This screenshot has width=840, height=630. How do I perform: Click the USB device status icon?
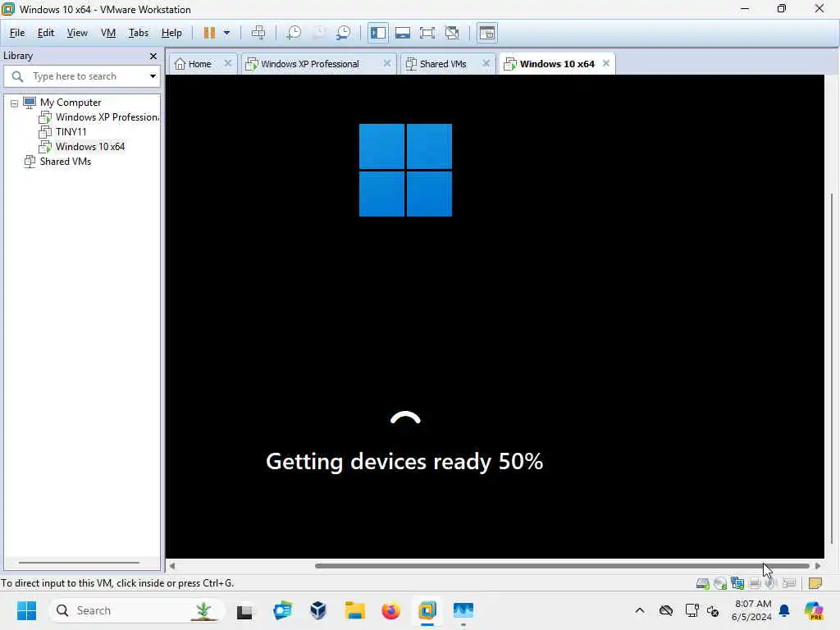788,583
